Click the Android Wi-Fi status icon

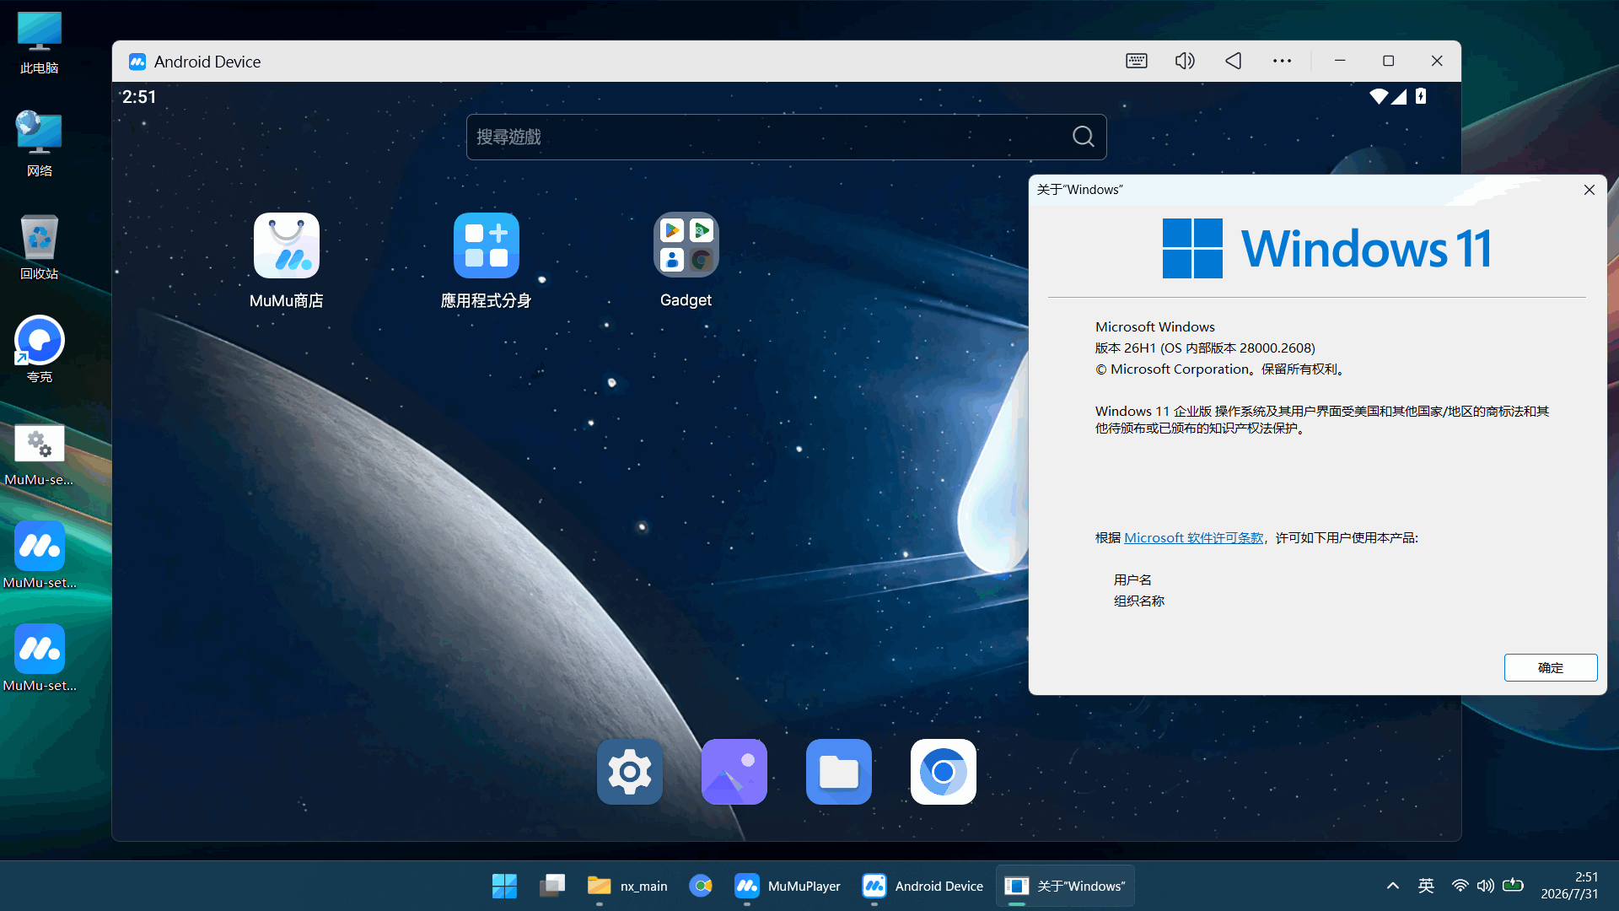click(x=1379, y=96)
